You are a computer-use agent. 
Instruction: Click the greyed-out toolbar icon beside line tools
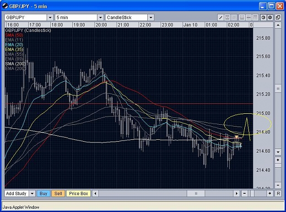(x=234, y=17)
